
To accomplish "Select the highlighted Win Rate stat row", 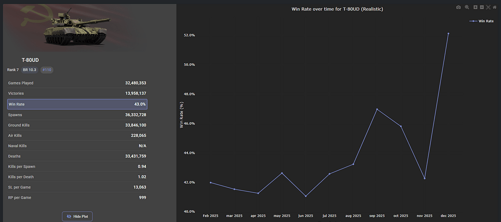I will click(x=77, y=104).
